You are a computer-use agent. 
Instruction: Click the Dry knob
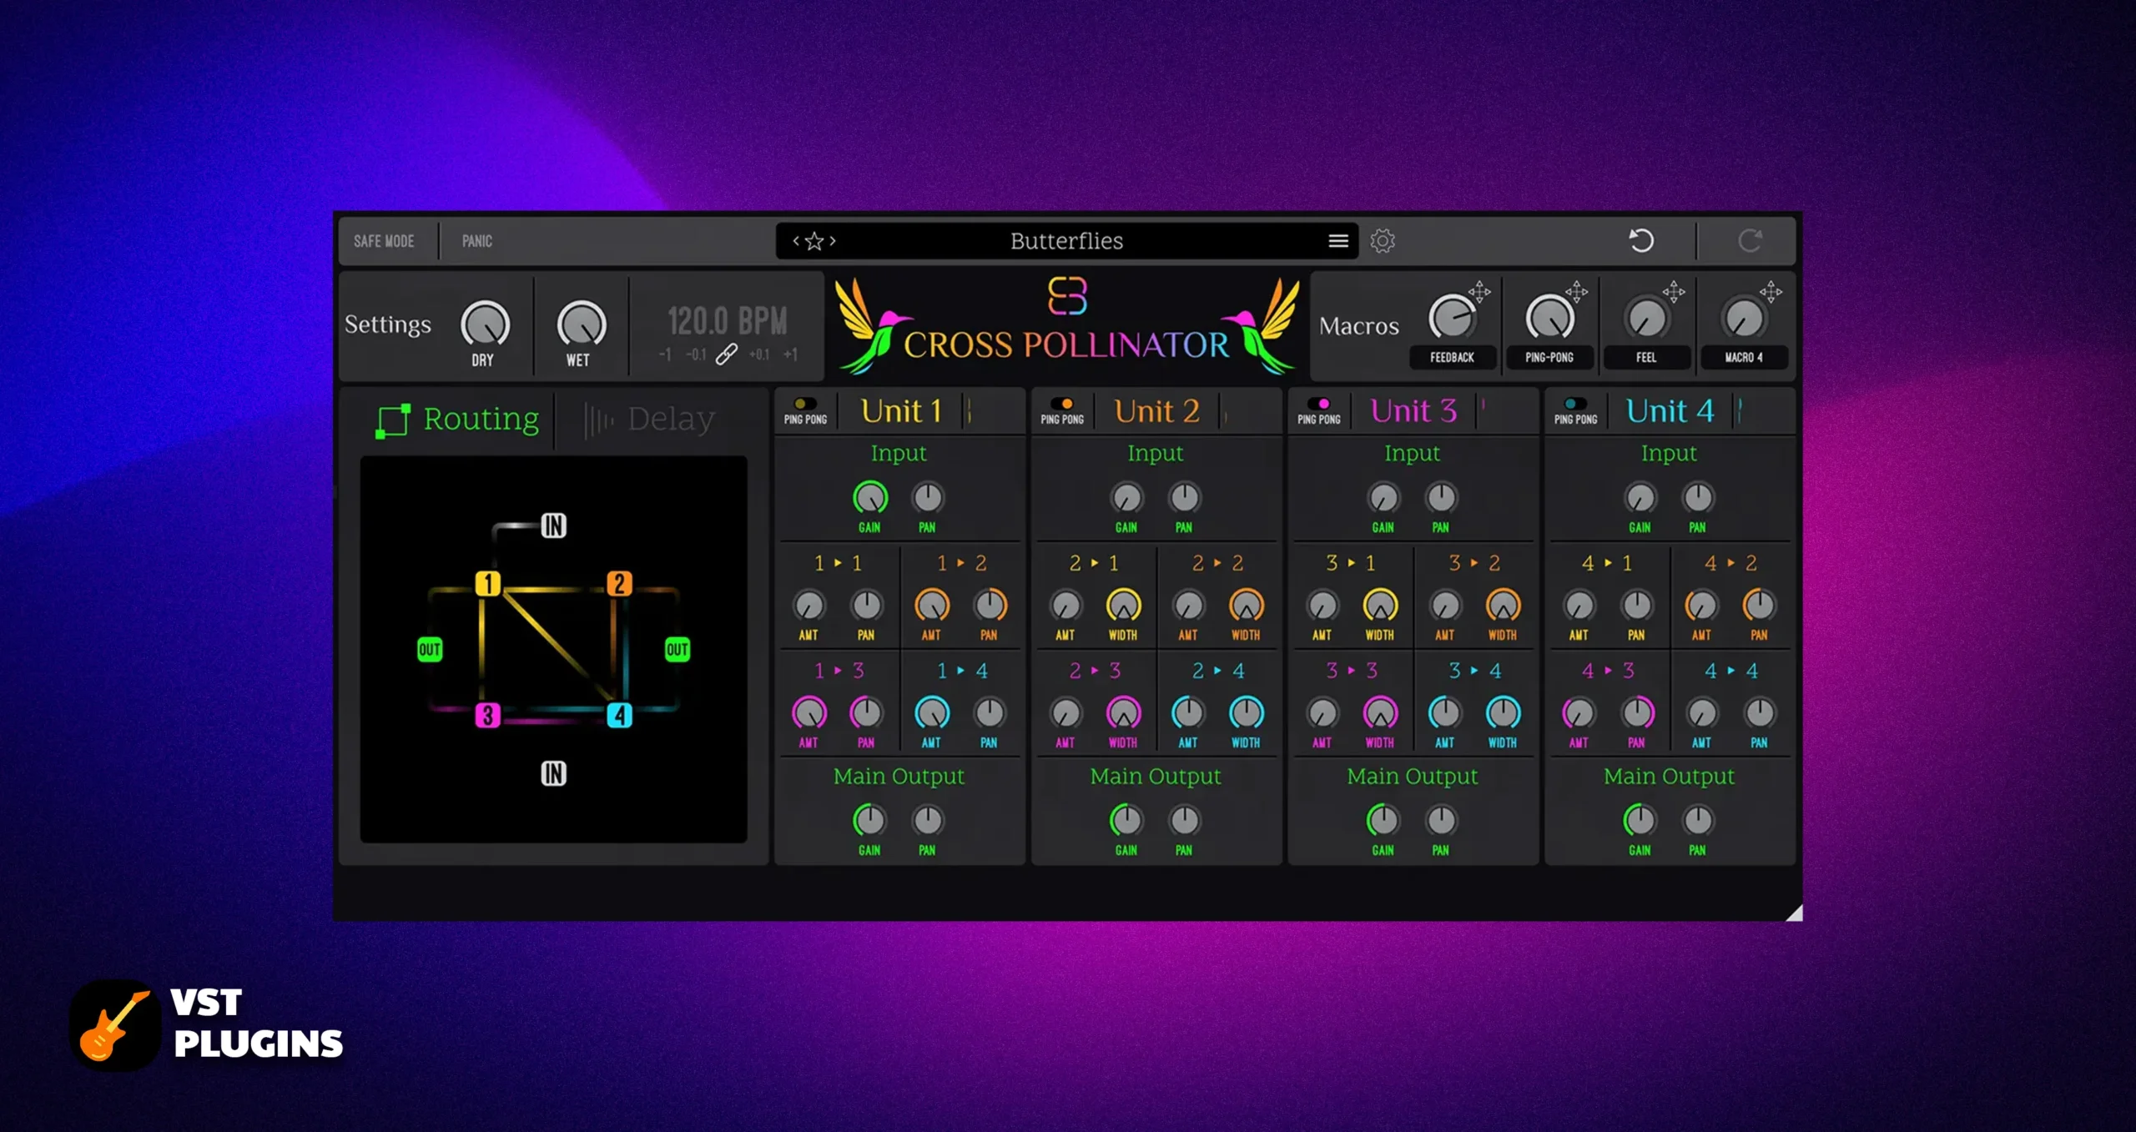coord(485,325)
